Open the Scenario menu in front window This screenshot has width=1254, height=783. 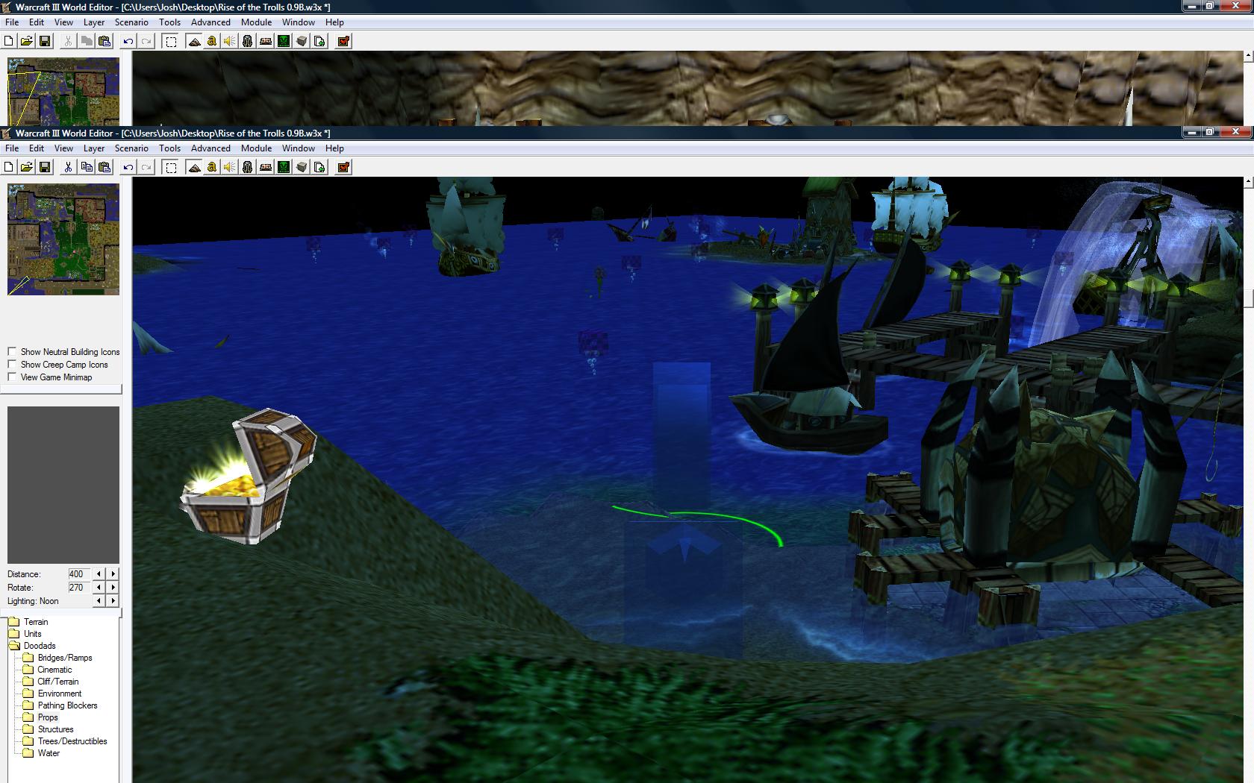(131, 148)
